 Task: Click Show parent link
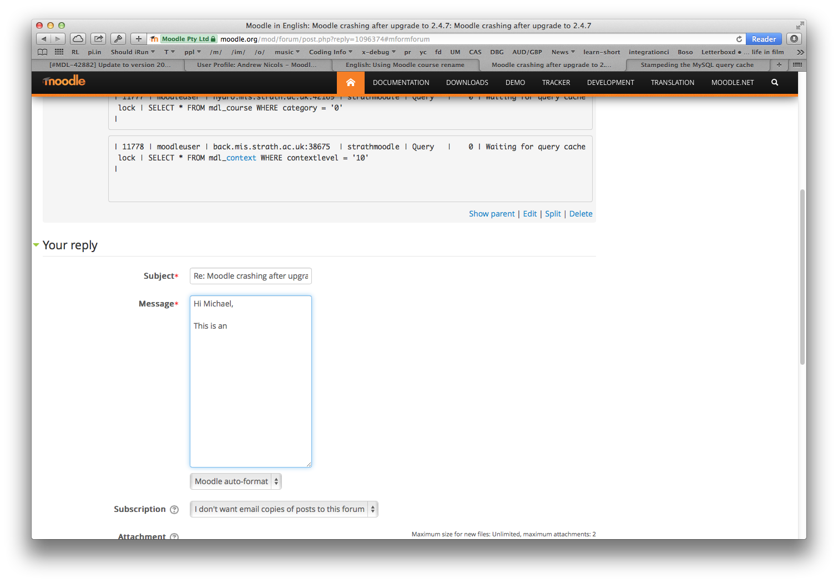(x=492, y=214)
